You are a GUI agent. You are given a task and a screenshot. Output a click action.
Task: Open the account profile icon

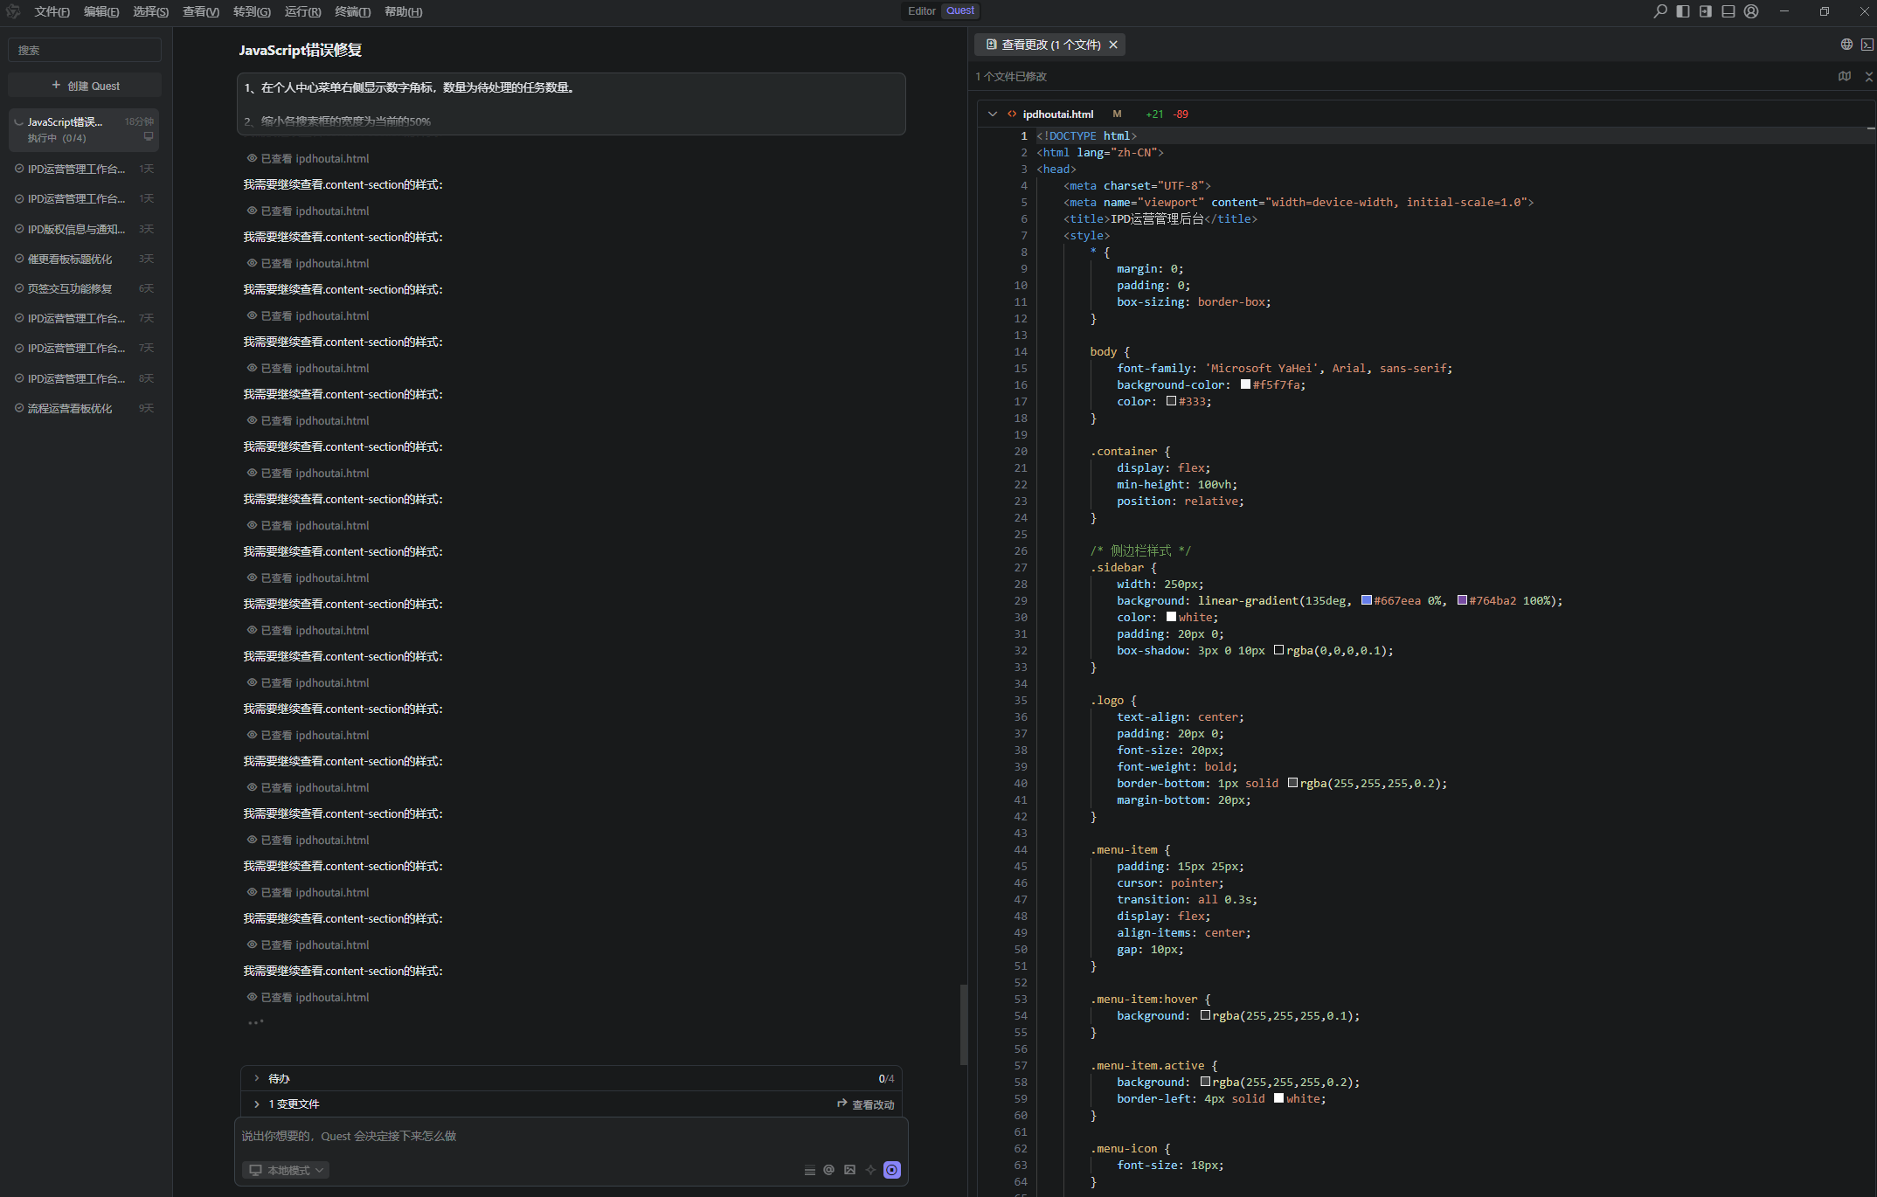click(1751, 11)
